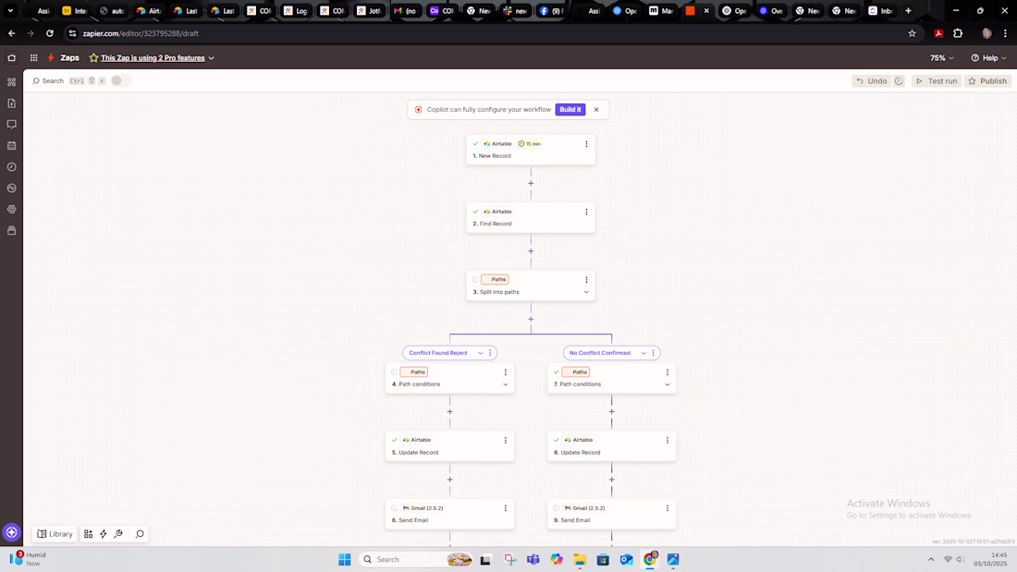Click the Publish button
The width and height of the screenshot is (1017, 572).
tap(987, 81)
